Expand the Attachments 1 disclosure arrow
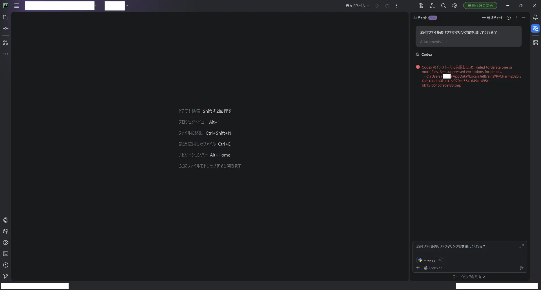Image resolution: width=541 pixels, height=290 pixels. 447,42
